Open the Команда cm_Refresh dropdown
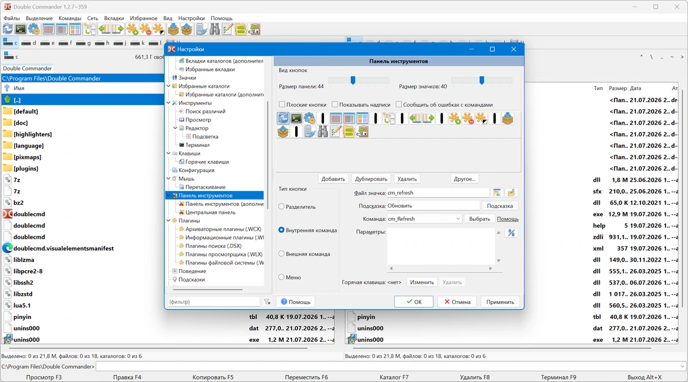 (458, 219)
